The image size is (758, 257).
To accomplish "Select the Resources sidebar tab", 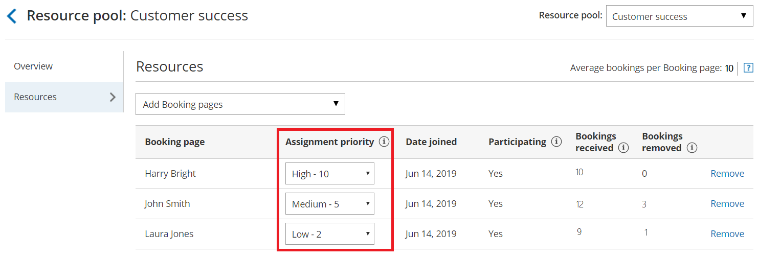I will point(35,97).
